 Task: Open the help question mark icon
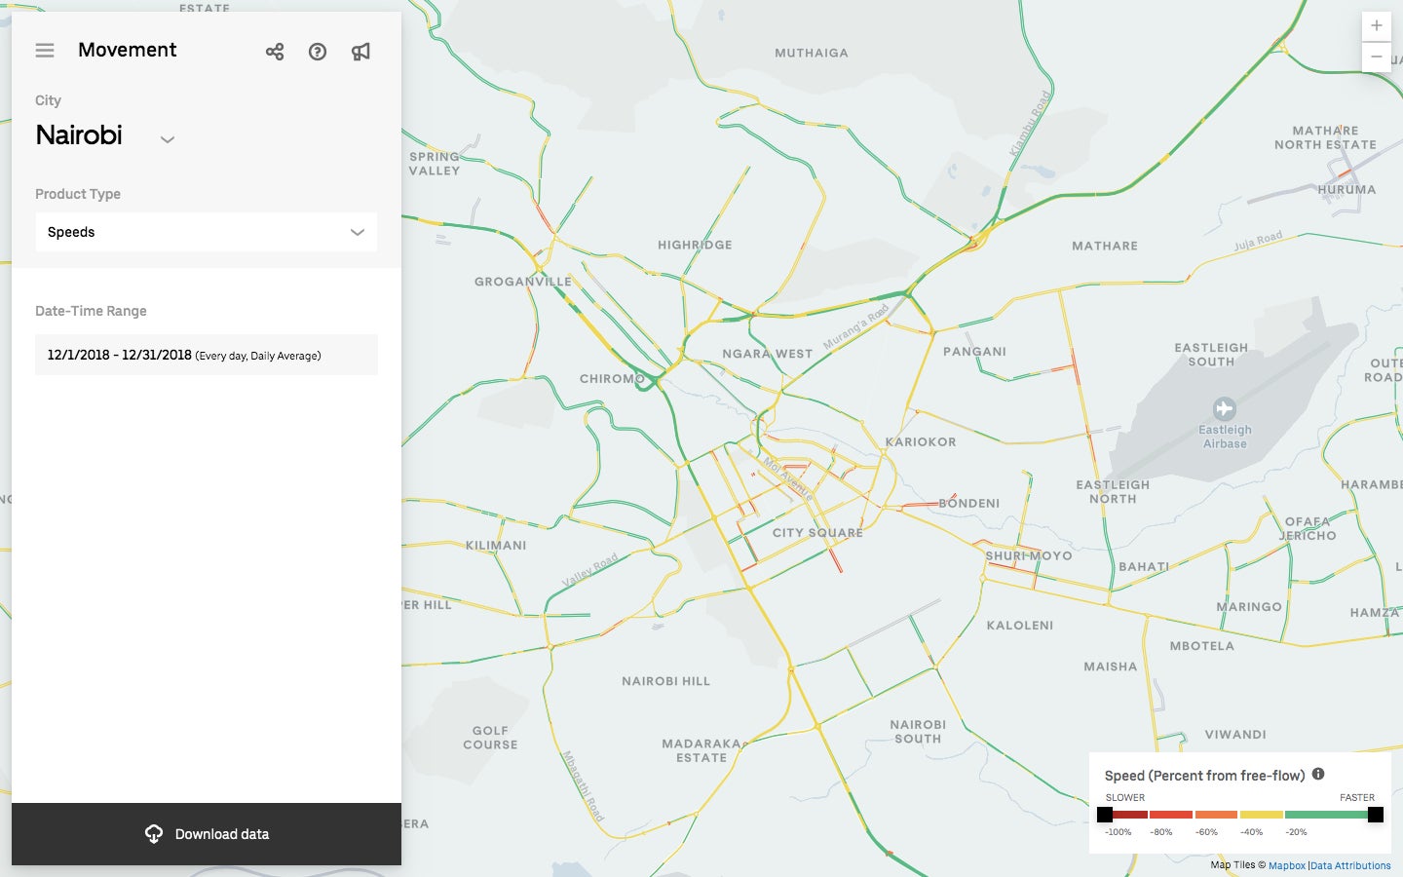318,52
